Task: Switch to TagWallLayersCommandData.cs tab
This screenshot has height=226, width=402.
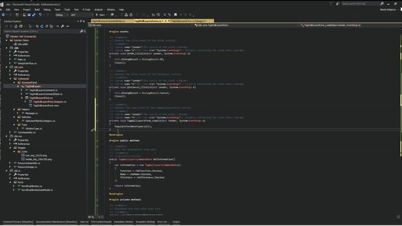Action: (x=112, y=21)
